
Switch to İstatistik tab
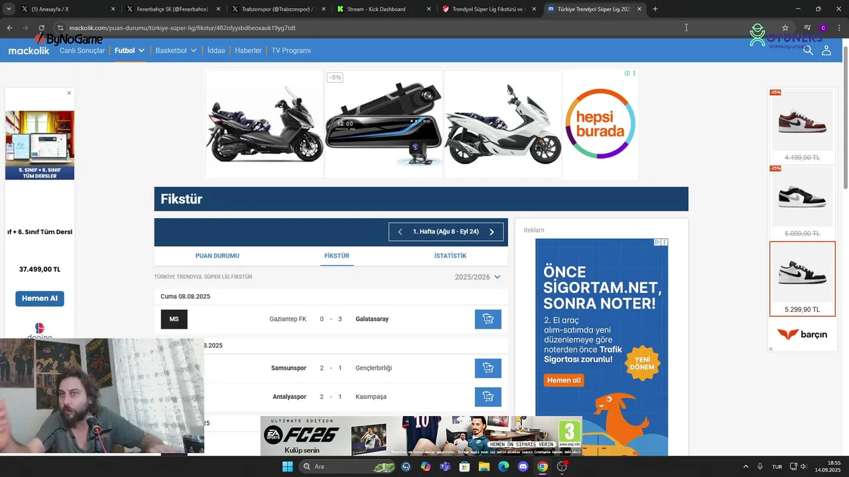[450, 256]
